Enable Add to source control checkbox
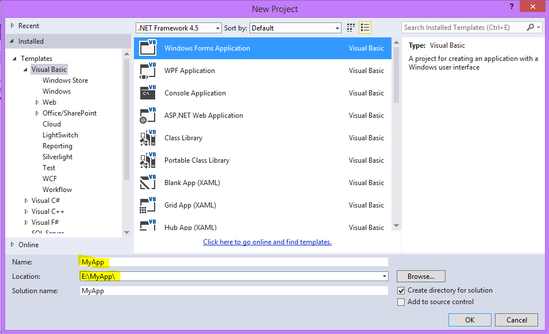The image size is (549, 334). point(401,302)
